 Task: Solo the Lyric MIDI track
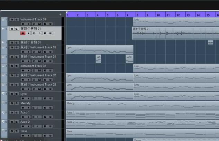tap(17, 94)
